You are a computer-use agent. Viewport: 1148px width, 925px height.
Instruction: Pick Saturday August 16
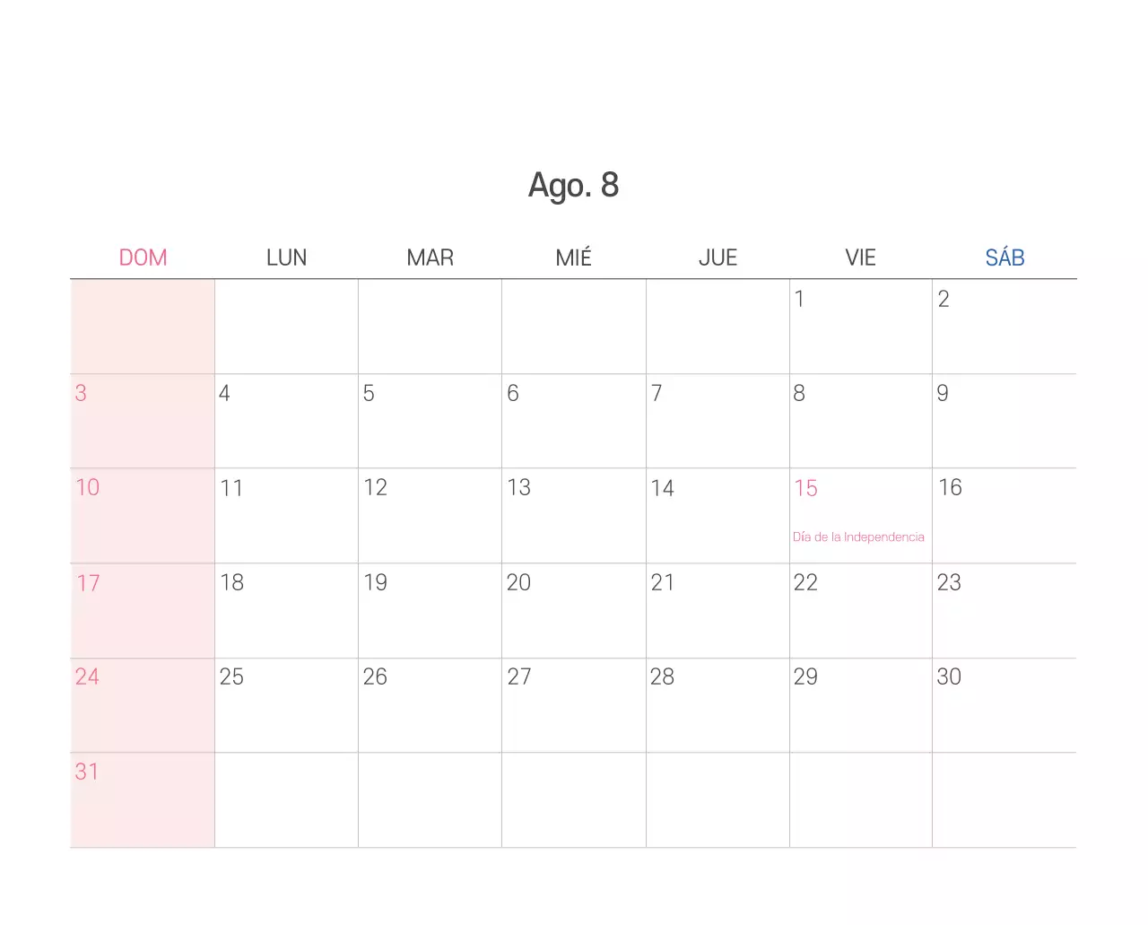[1004, 516]
